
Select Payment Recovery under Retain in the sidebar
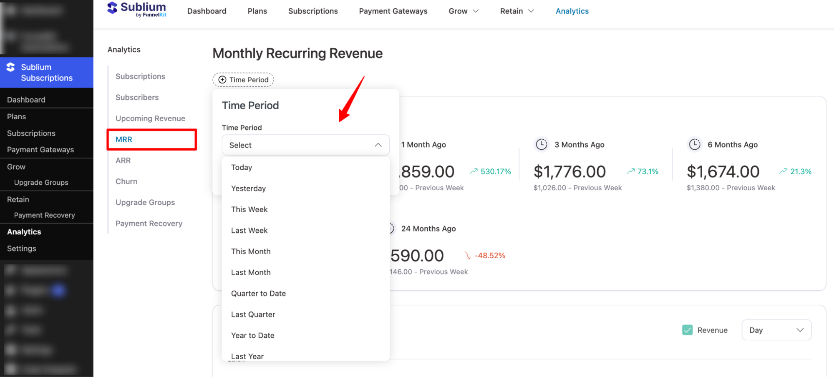pos(45,215)
